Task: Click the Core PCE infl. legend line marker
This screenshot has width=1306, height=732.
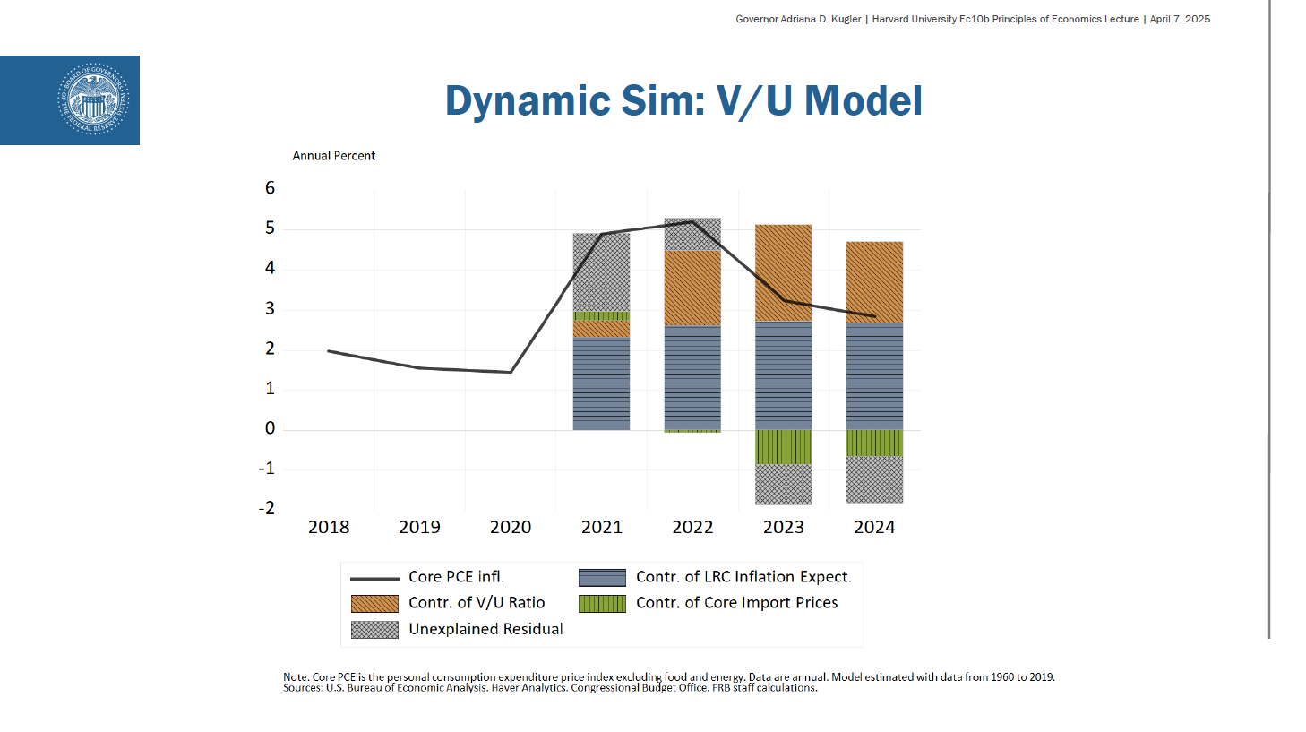Action: tap(374, 578)
